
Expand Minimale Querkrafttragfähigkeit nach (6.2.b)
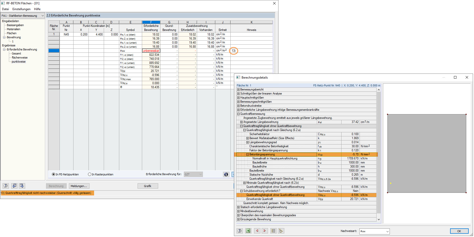(x=244, y=183)
